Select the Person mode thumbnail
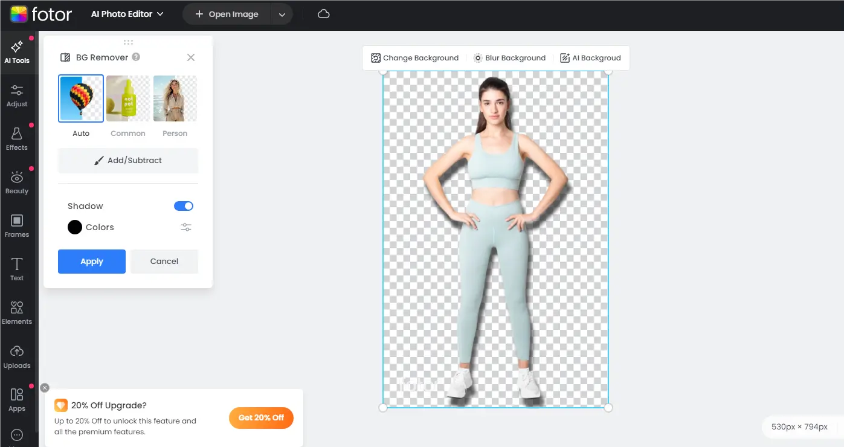The height and width of the screenshot is (447, 844). coord(175,98)
